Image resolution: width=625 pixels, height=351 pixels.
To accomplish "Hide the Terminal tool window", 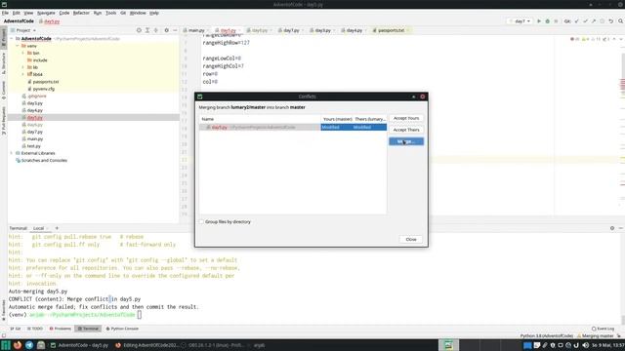I will (x=621, y=228).
